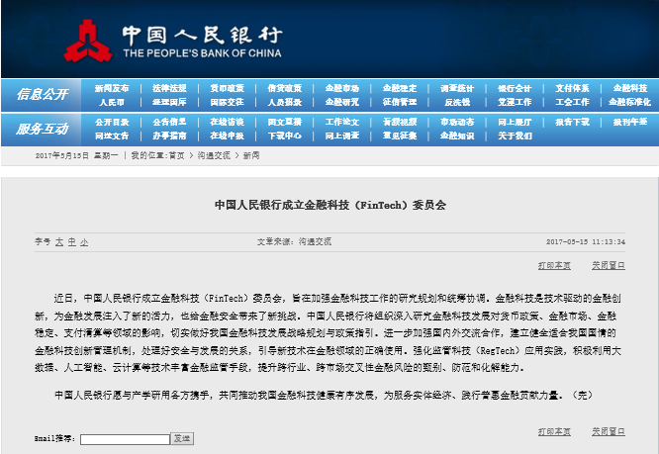The image size is (659, 454).
Task: Click 公开目录 under 服务互动
Action: [112, 123]
